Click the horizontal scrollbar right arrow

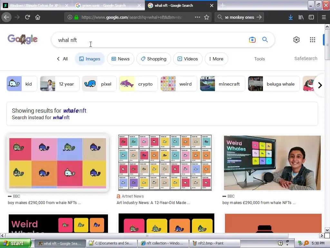pos(322,235)
